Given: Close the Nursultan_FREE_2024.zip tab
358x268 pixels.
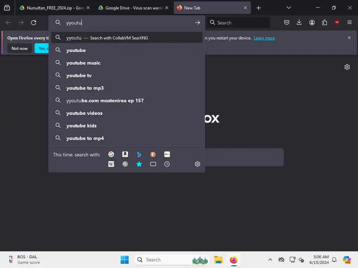Looking at the screenshot, I should pos(88,8).
